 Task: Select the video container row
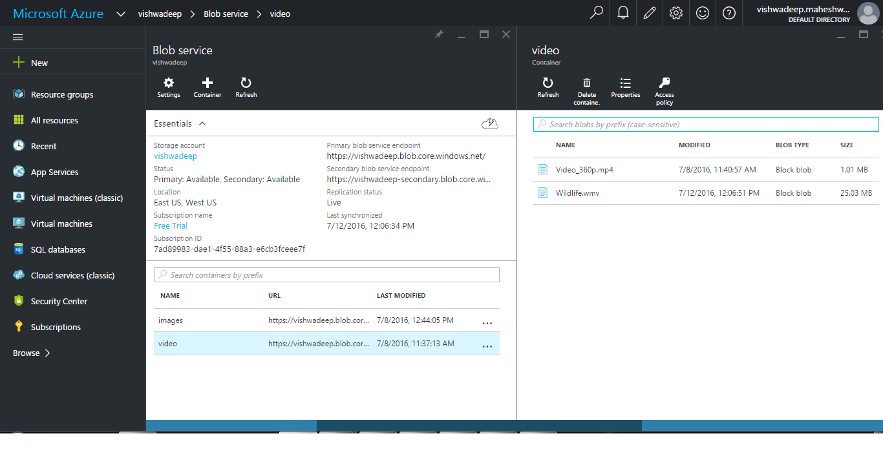326,344
